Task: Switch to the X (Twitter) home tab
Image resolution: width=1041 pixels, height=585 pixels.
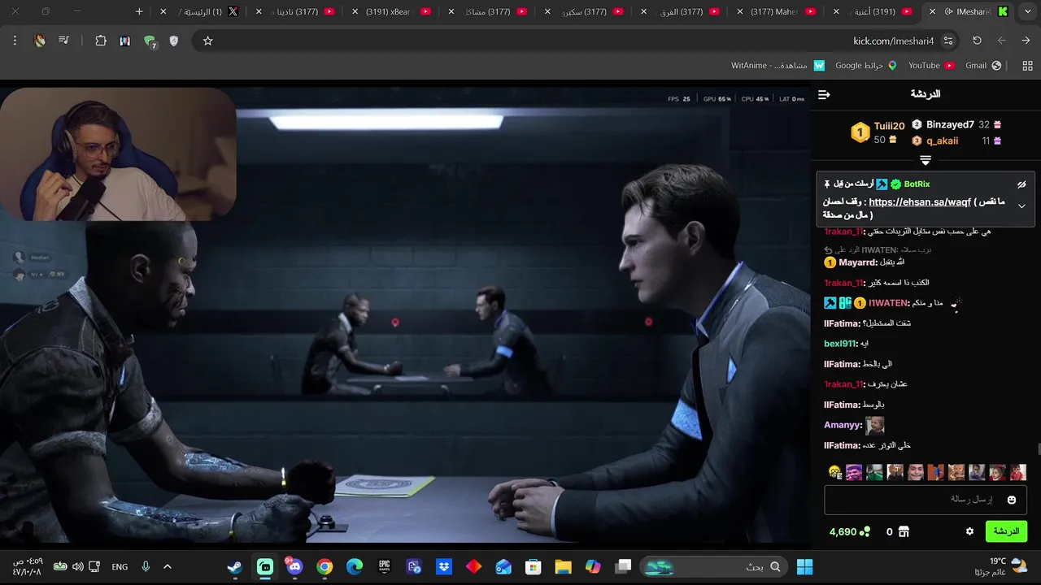Action: (201, 11)
